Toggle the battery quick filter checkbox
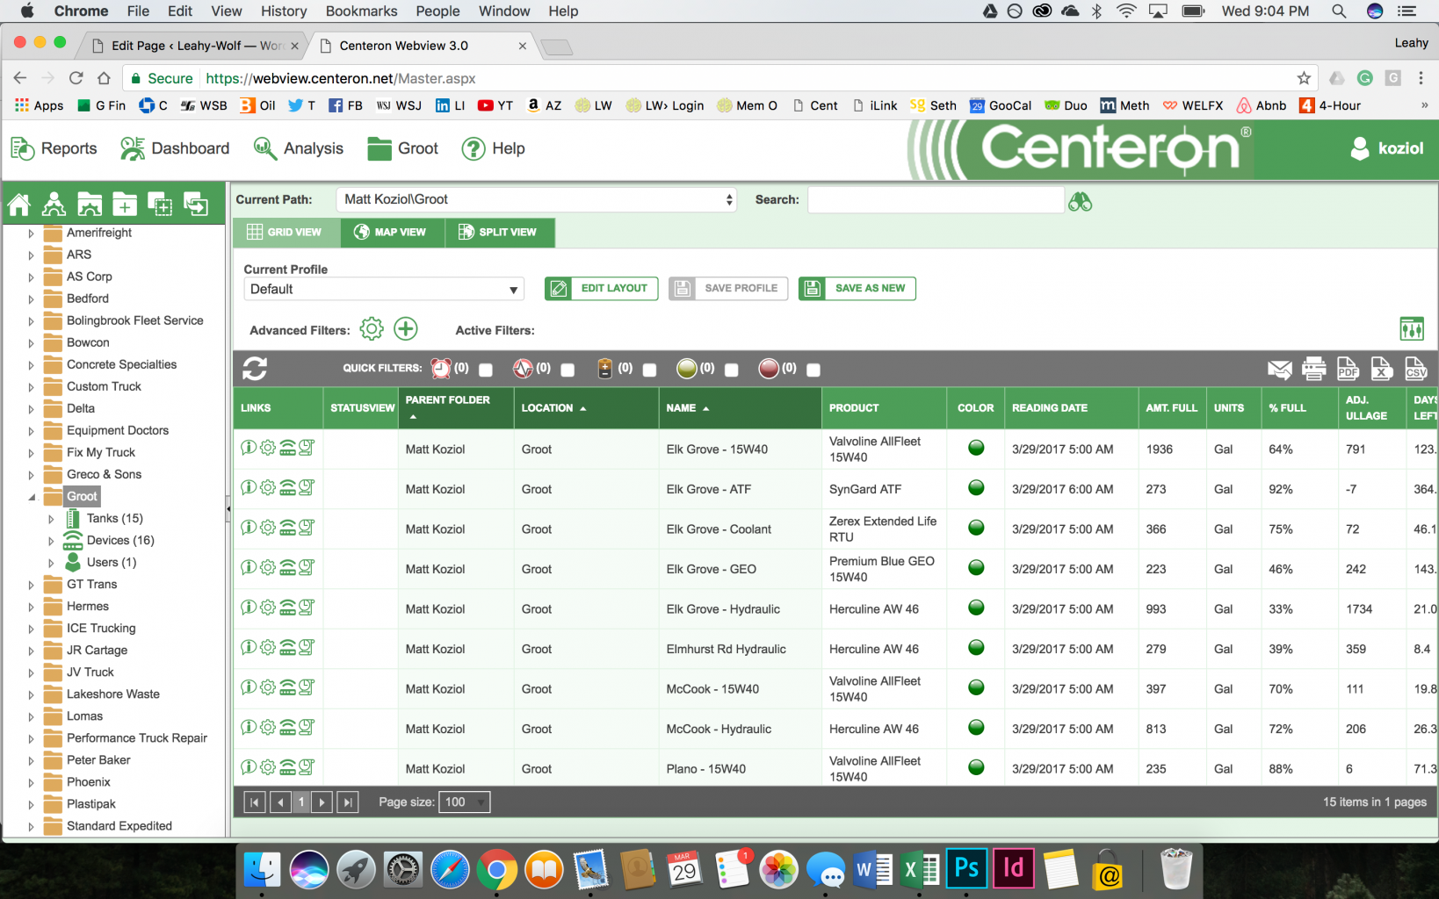Viewport: 1439px width, 899px height. point(649,370)
